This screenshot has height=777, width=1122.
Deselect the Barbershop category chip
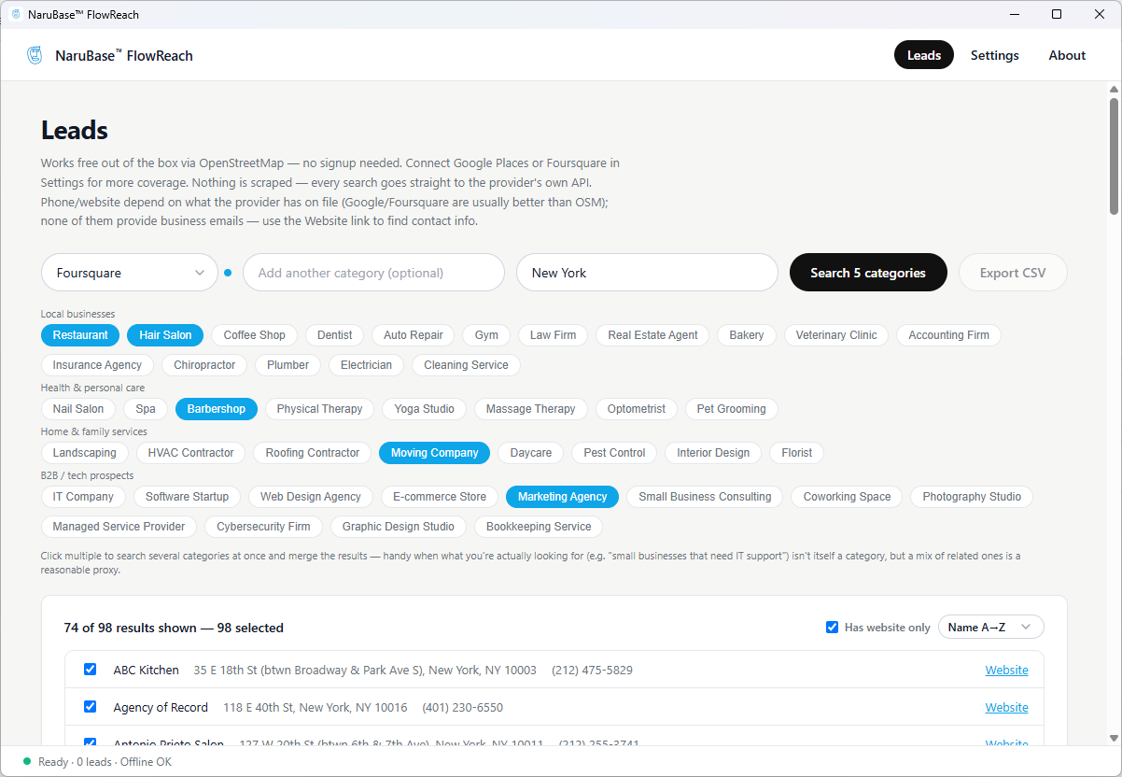pyautogui.click(x=217, y=409)
